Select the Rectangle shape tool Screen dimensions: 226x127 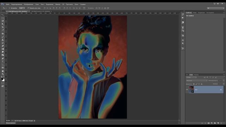[x=2, y=68]
